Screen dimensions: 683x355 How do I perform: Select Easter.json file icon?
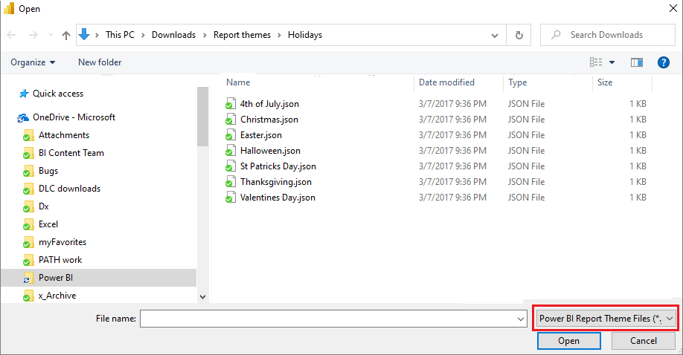pos(231,135)
